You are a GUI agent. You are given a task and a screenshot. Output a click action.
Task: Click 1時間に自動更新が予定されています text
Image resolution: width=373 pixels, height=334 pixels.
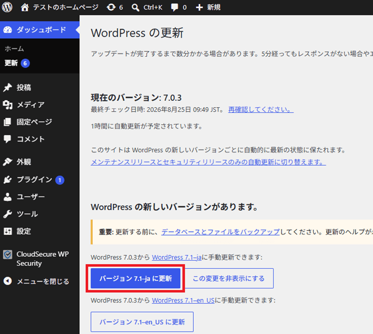tap(147, 126)
